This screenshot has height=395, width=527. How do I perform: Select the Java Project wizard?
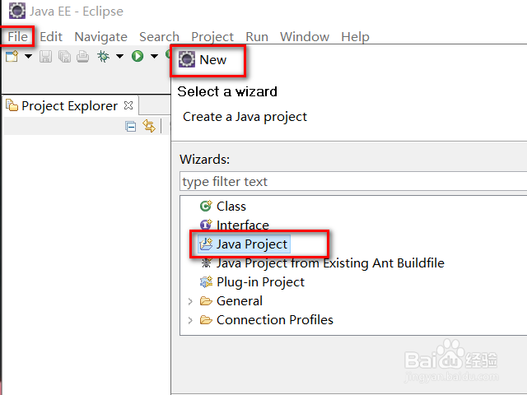(x=251, y=244)
